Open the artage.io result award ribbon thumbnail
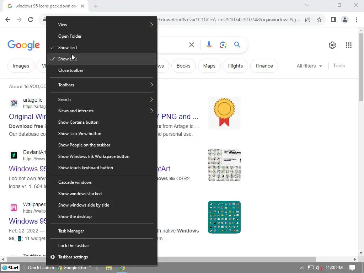 224,113
